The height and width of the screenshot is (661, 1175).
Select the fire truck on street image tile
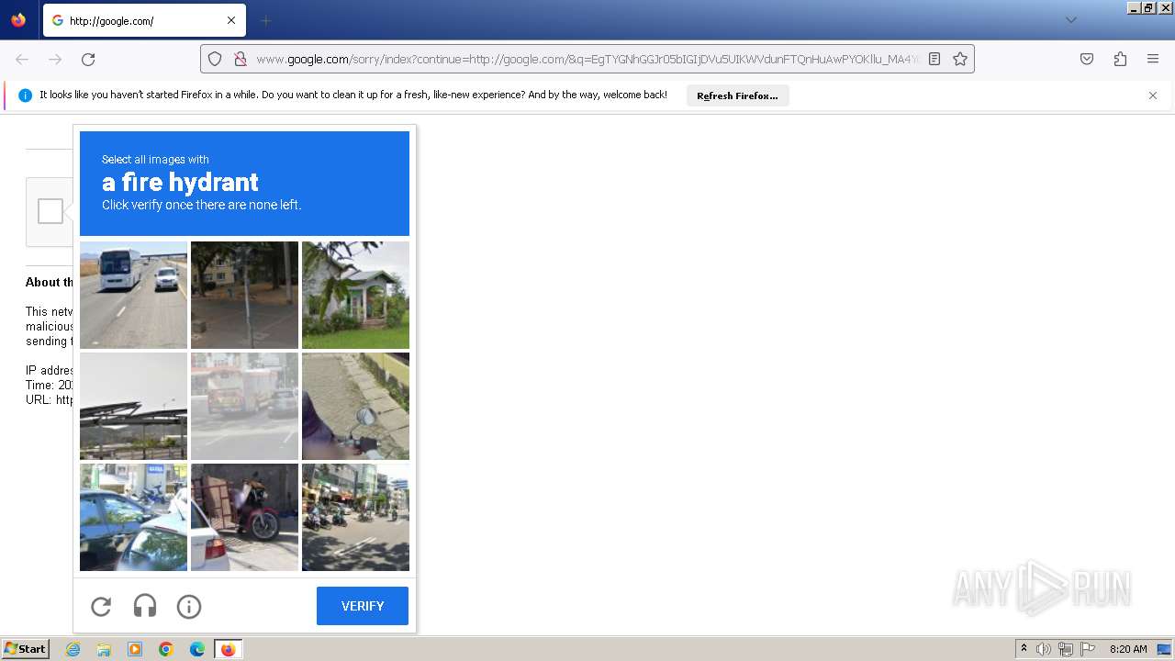pyautogui.click(x=244, y=406)
